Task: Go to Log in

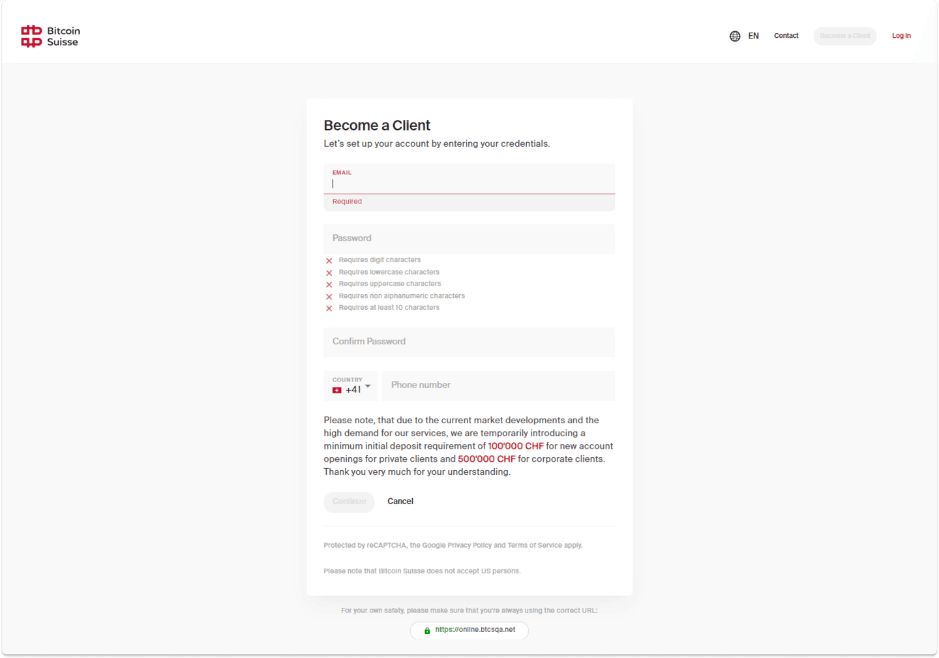Action: [x=901, y=36]
